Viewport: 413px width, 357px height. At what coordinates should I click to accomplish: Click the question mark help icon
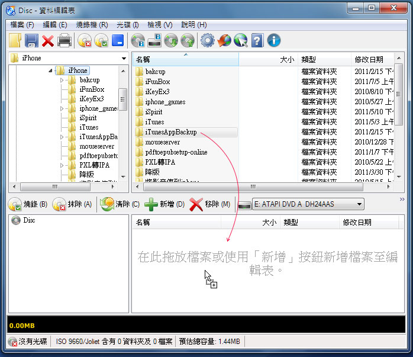[257, 41]
